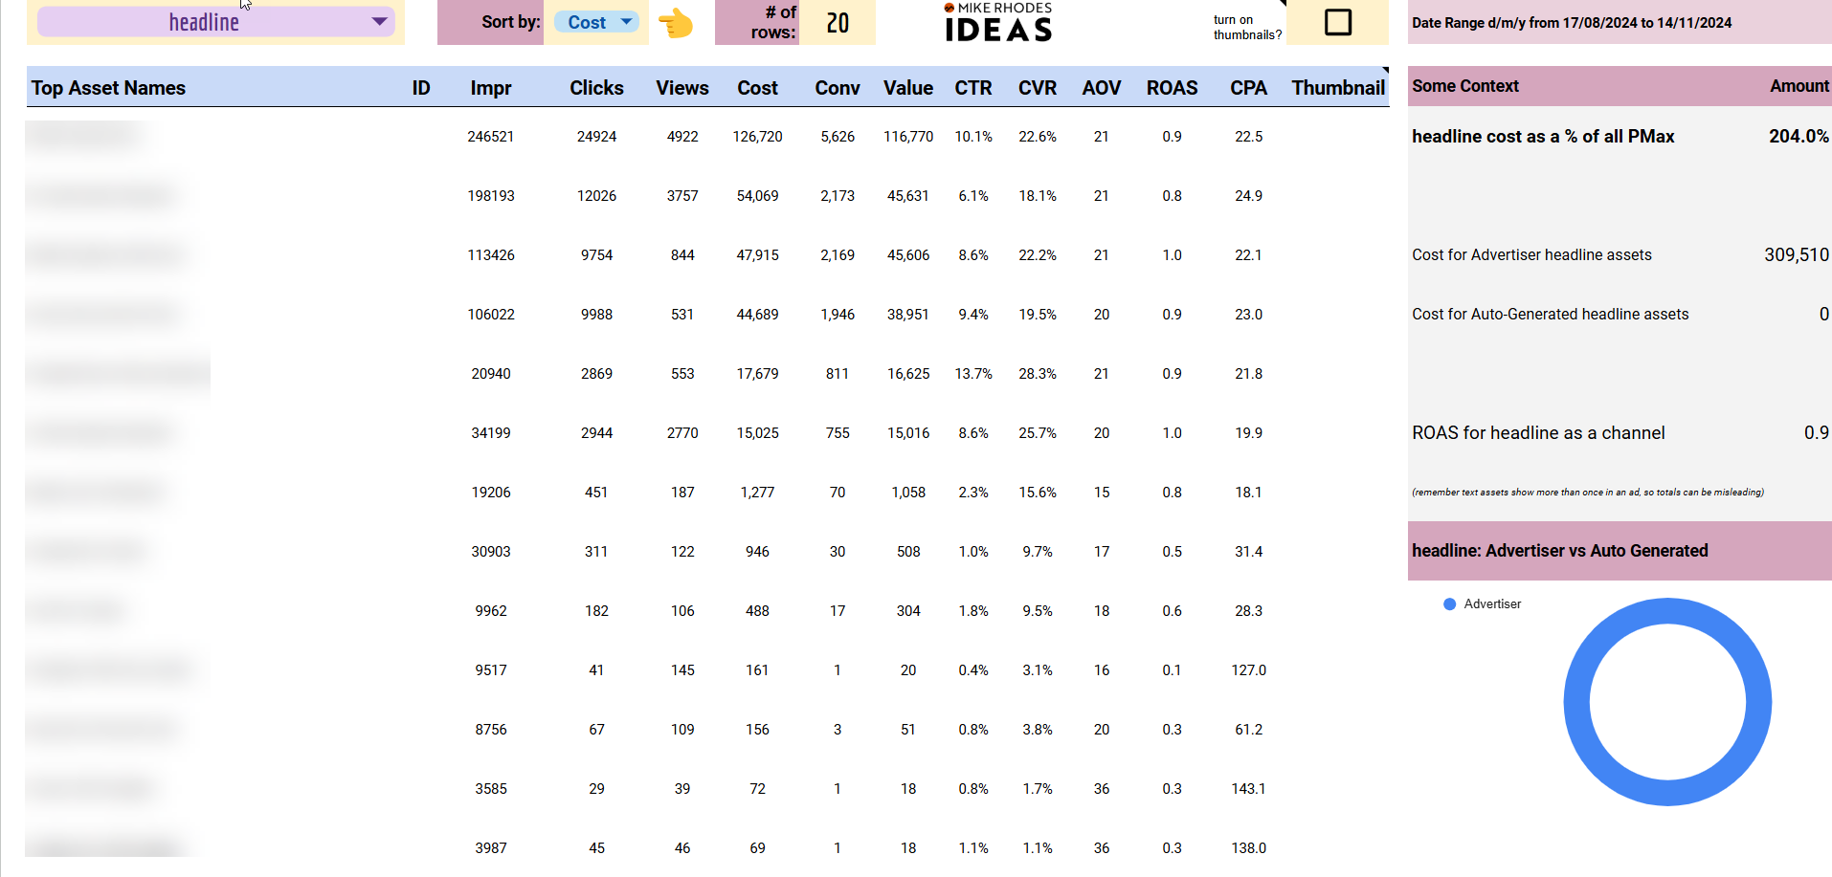This screenshot has height=877, width=1832.
Task: Click the headline cost 204.0% value
Action: [1798, 137]
